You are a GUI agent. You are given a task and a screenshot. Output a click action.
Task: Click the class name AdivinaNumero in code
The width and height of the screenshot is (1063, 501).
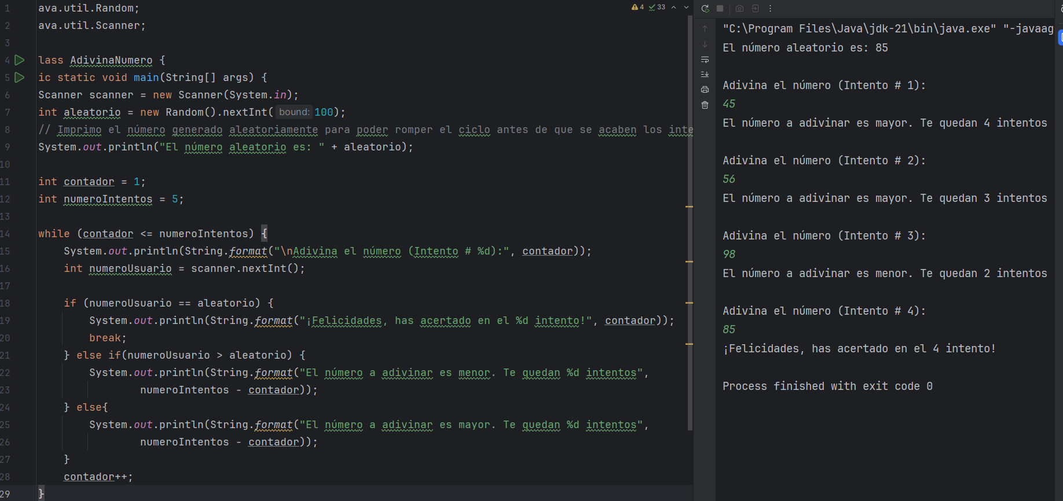(x=111, y=60)
